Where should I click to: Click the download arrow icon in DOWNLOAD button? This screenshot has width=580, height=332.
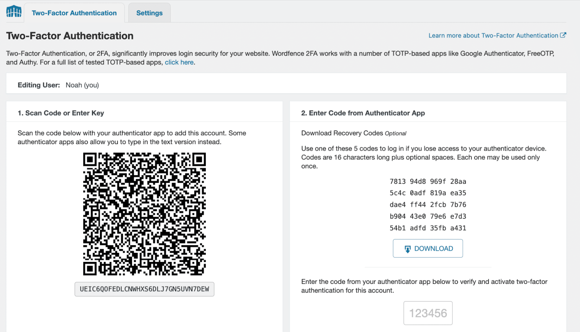click(407, 249)
